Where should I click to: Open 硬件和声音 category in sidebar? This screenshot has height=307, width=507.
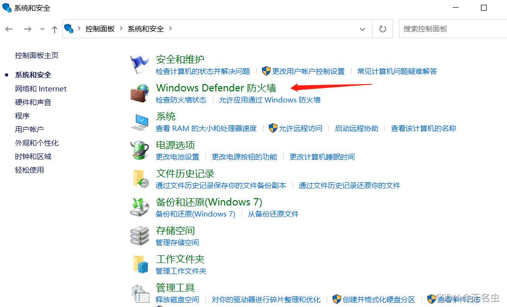33,102
